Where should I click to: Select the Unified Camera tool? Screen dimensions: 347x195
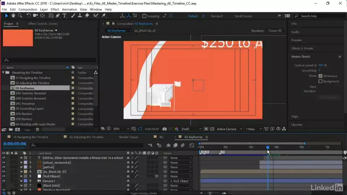(35, 16)
